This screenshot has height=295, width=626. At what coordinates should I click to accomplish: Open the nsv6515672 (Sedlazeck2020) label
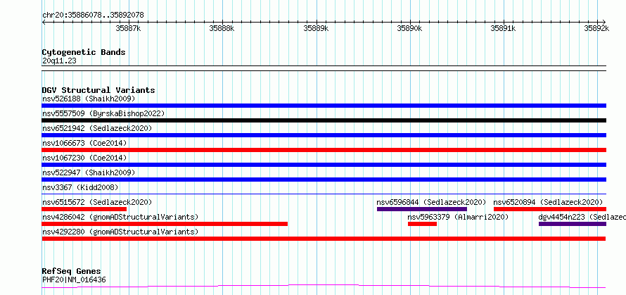(97, 202)
